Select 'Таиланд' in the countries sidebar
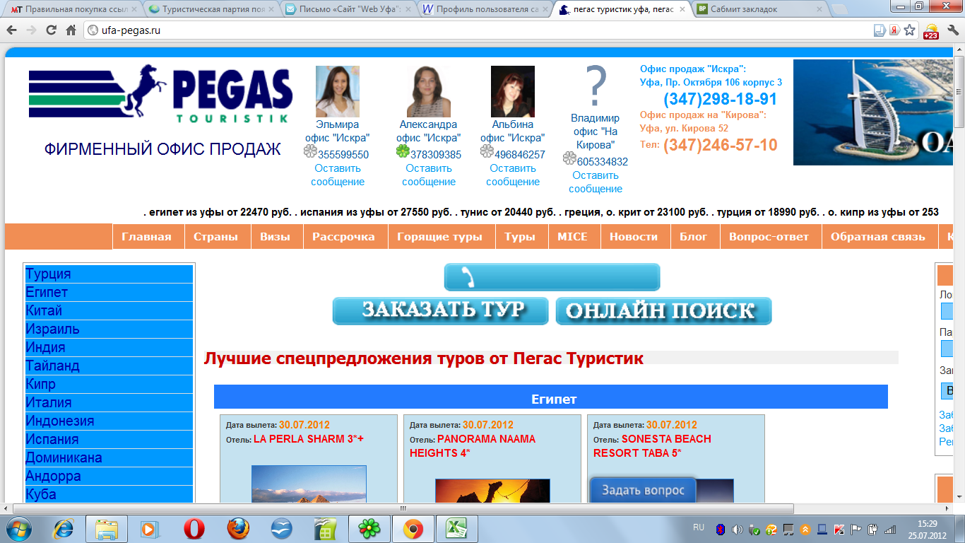 point(109,366)
